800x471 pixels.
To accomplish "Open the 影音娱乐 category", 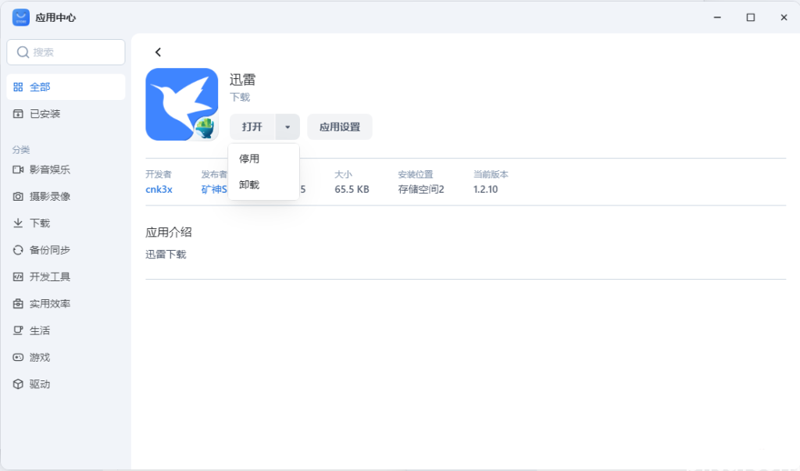I will 50,169.
